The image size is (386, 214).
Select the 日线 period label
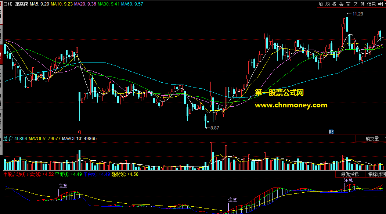8,4
